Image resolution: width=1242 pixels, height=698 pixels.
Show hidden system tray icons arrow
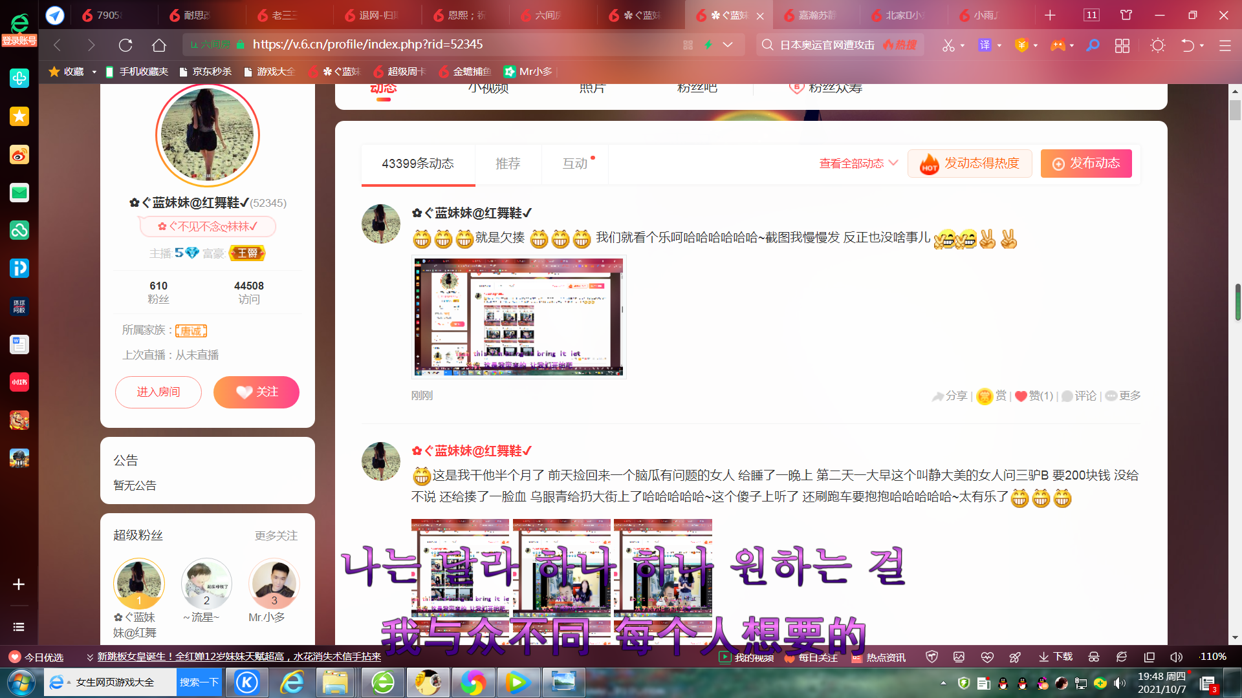[x=943, y=683]
